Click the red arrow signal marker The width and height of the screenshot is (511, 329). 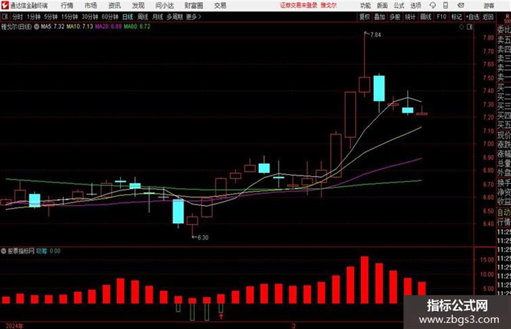point(221,316)
